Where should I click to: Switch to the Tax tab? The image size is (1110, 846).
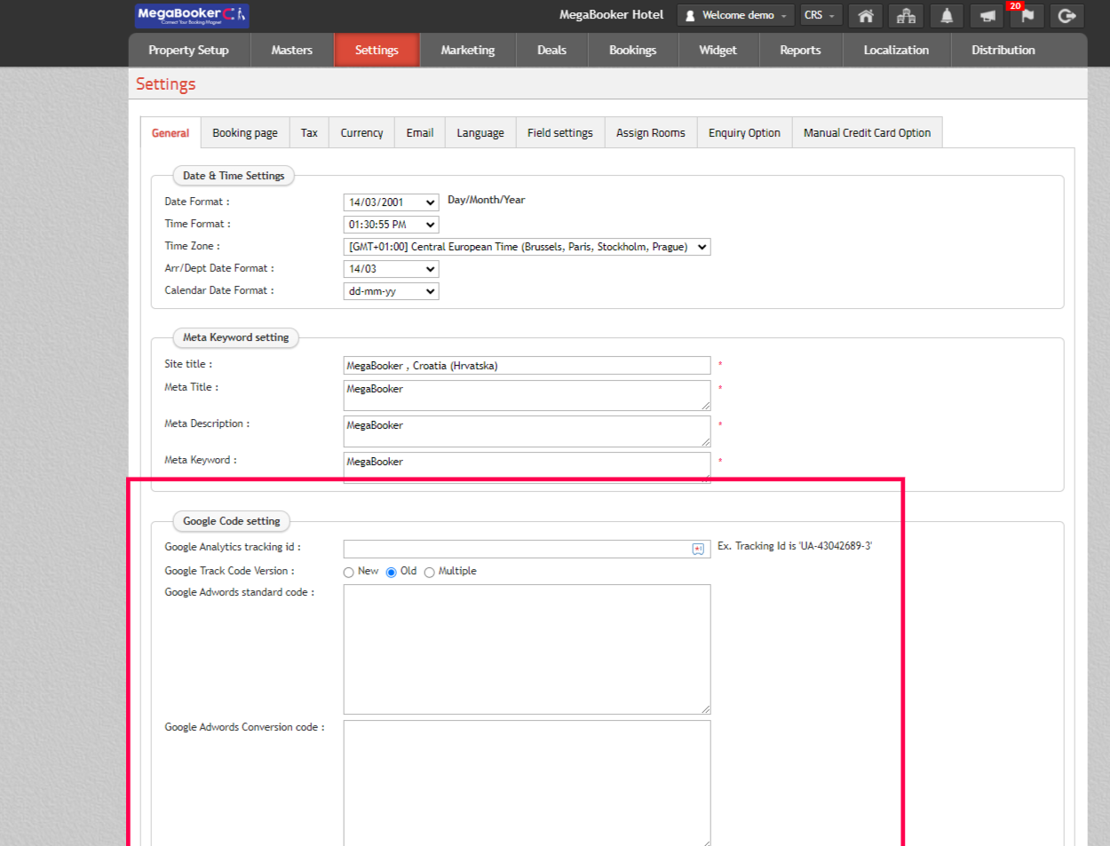[x=309, y=133]
